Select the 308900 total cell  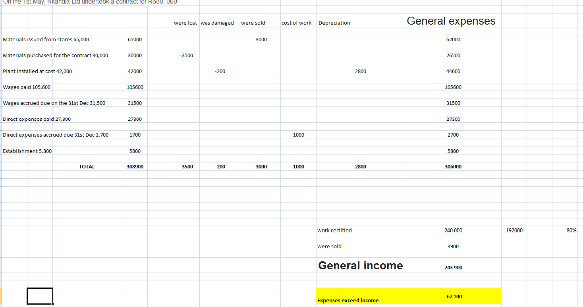135,167
